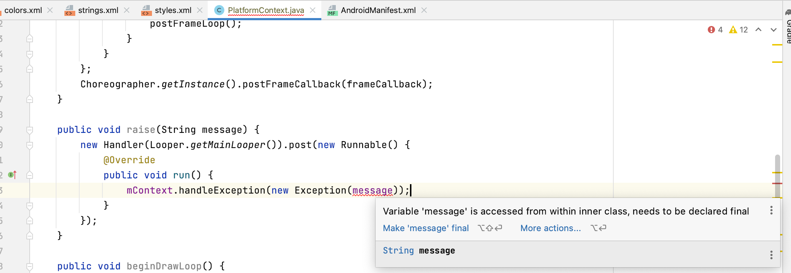Image resolution: width=791 pixels, height=273 pixels.
Task: Switch to the styles.xml tab
Action: [x=173, y=10]
